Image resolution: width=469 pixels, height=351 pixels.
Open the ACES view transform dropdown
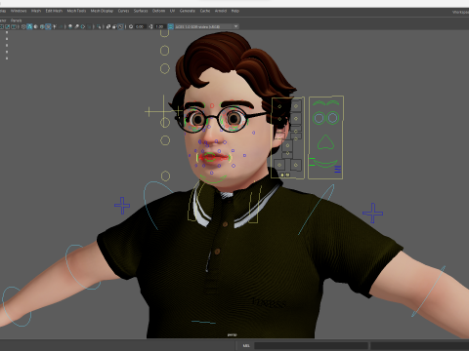click(x=206, y=26)
